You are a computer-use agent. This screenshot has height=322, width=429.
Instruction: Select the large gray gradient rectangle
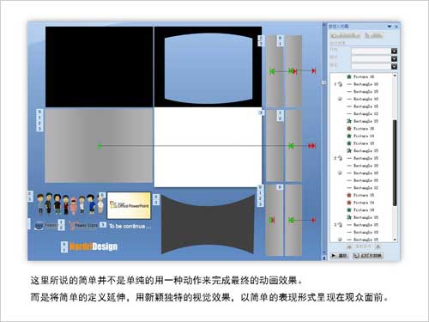point(99,145)
